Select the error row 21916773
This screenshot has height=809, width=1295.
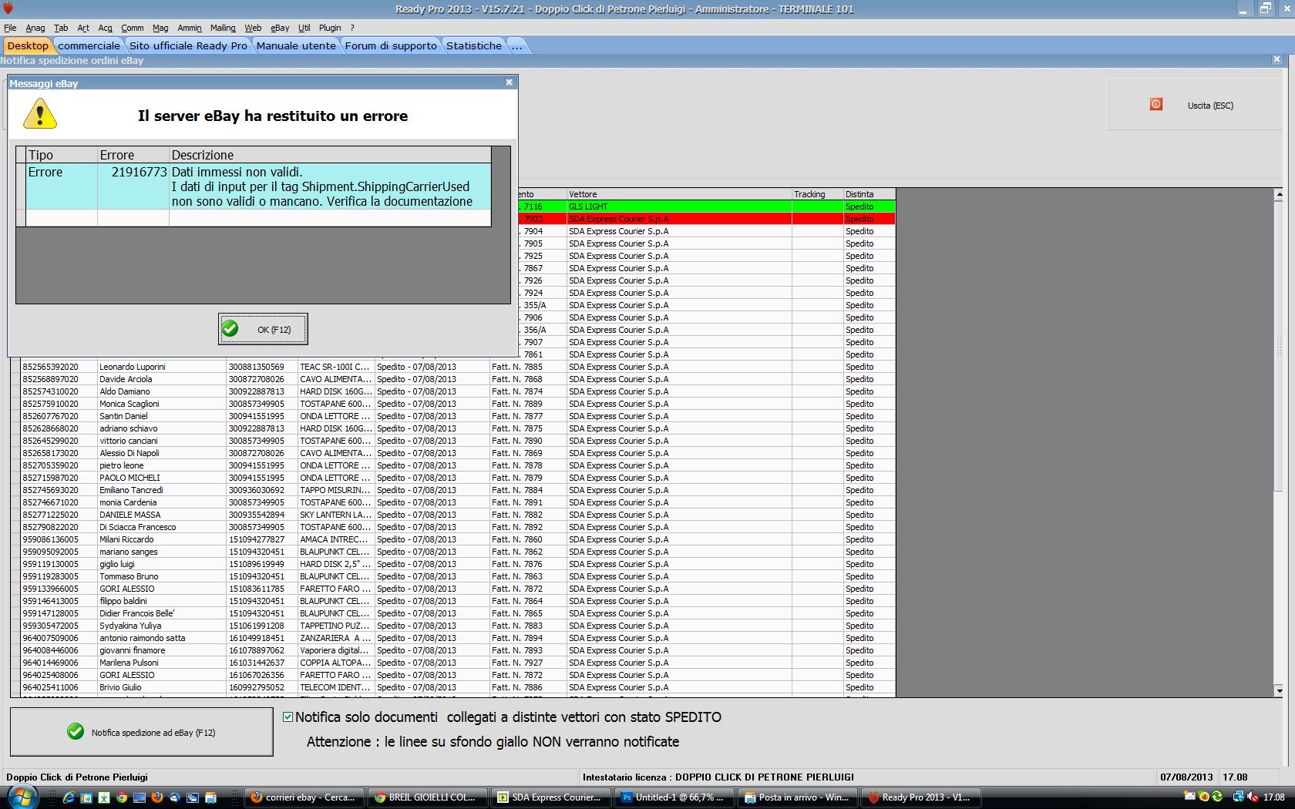(259, 186)
